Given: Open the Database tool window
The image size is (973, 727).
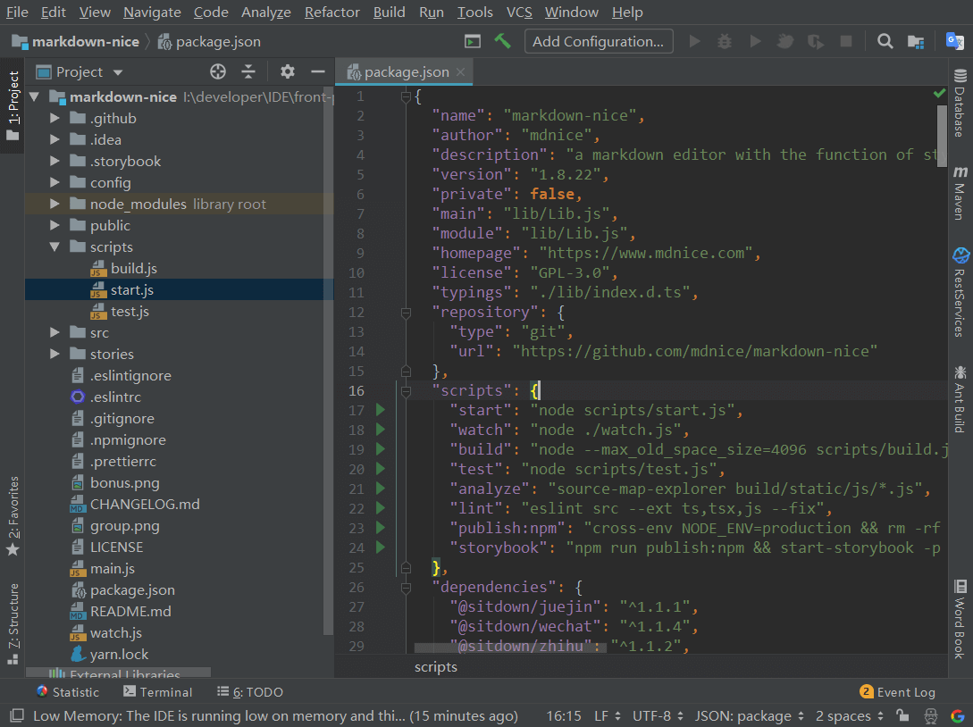Looking at the screenshot, I should pos(960,103).
